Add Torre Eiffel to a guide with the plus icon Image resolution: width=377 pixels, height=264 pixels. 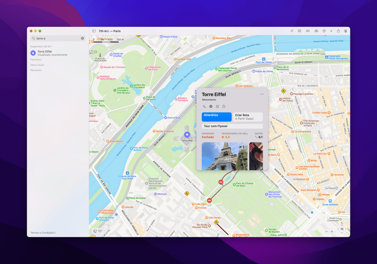click(217, 106)
